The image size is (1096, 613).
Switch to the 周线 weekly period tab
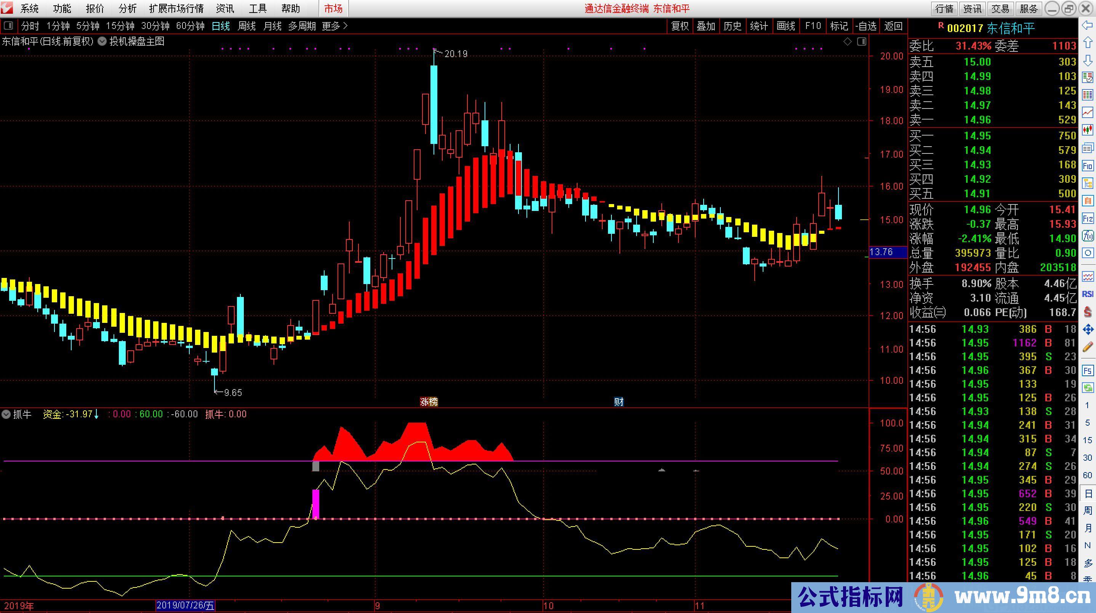[246, 26]
